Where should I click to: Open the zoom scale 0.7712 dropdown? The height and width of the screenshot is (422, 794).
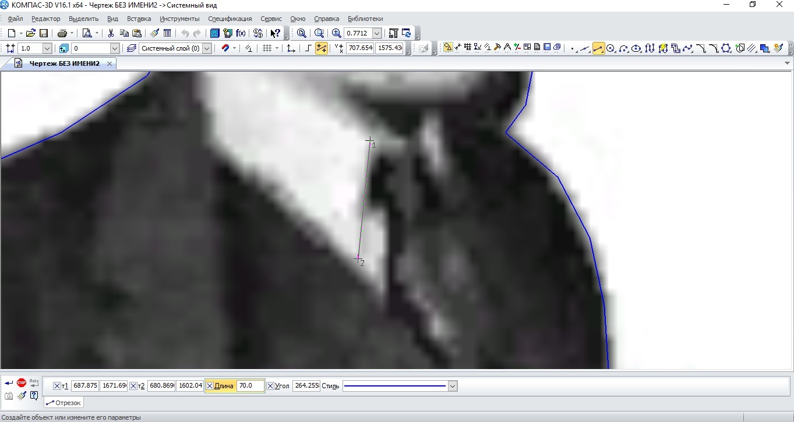click(x=376, y=33)
